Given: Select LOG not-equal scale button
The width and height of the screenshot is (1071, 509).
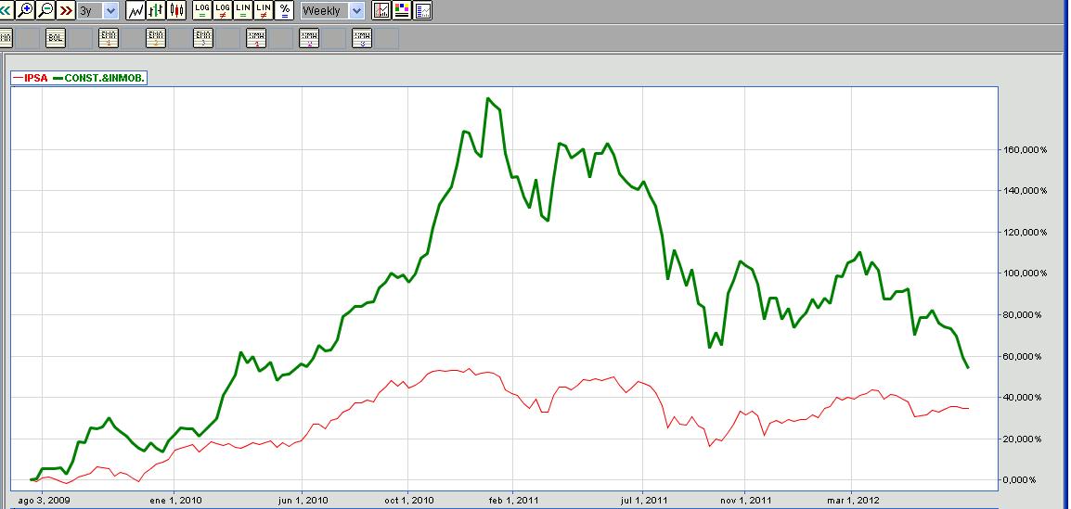Looking at the screenshot, I should coord(224,10).
